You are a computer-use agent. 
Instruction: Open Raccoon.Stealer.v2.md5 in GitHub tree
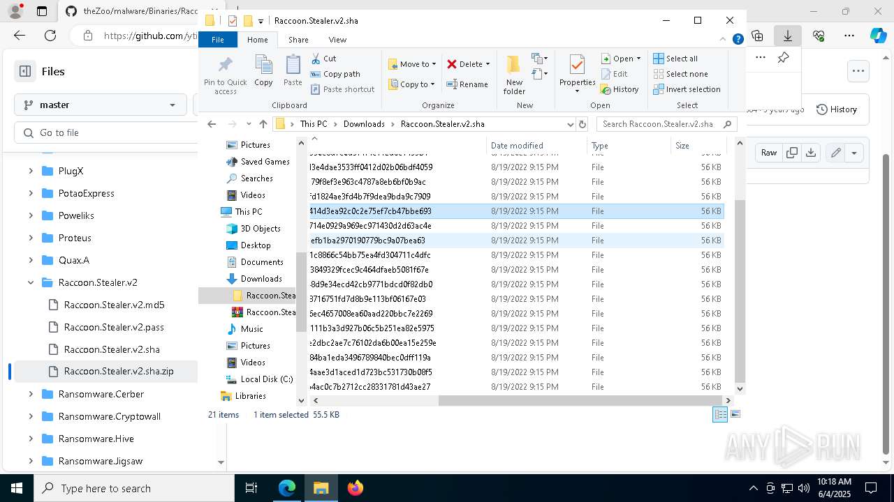coord(114,305)
